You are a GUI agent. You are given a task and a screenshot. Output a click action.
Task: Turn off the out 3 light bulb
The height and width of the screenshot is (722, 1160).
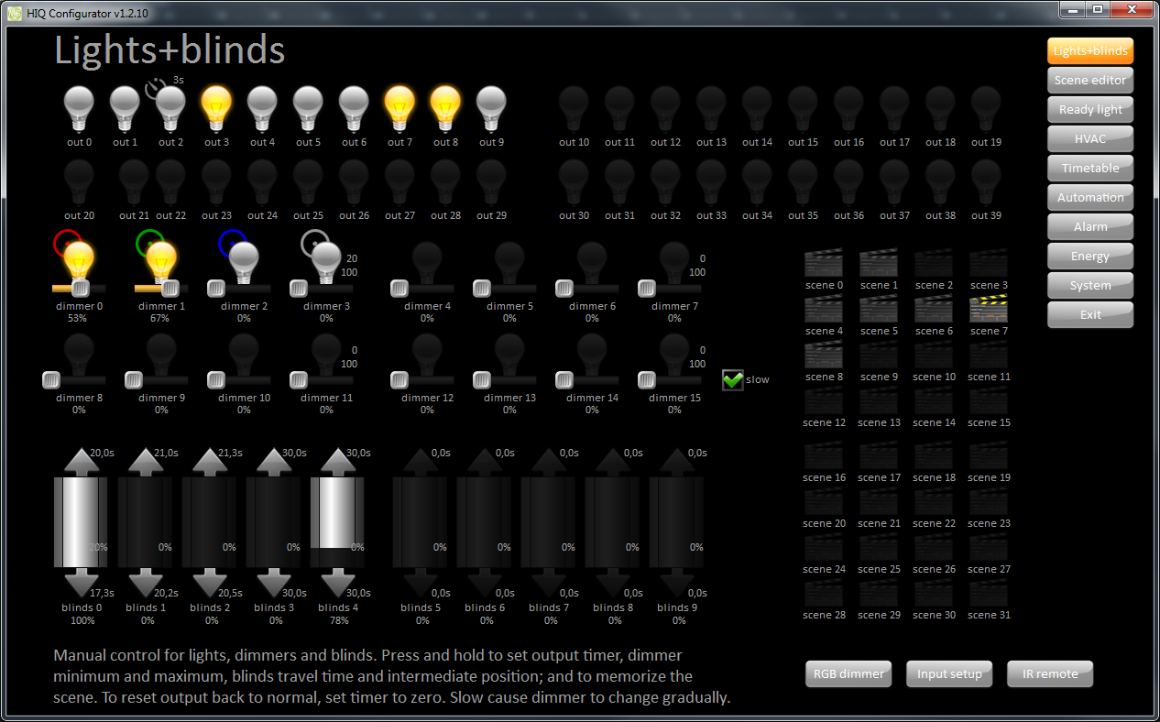click(x=216, y=109)
